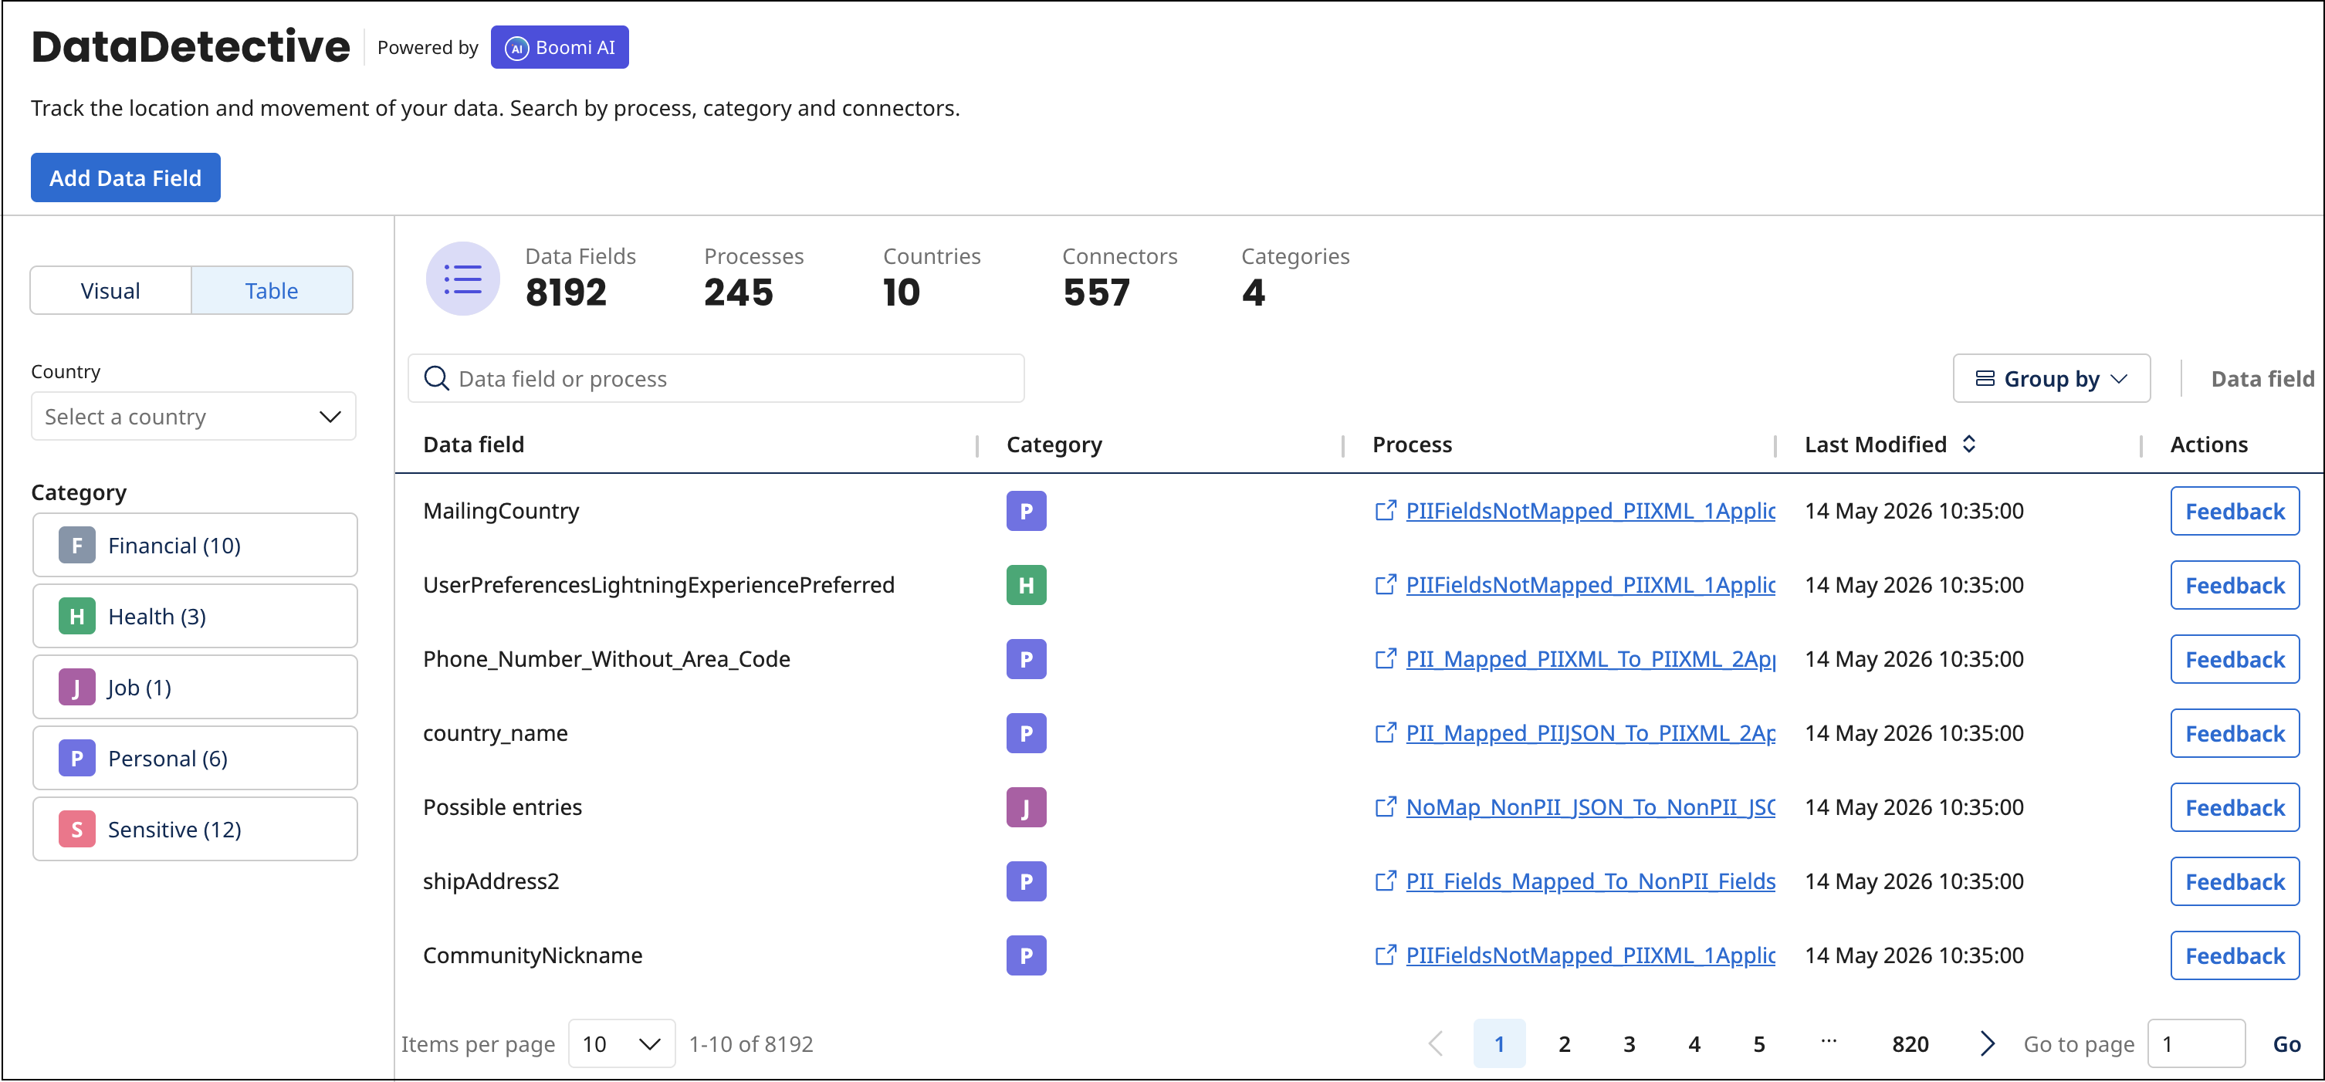Open the process link for MailingCountry
This screenshot has width=2325, height=1082.
click(1590, 511)
